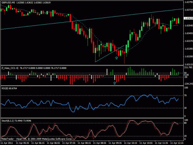Screen dimensions: 193x145
Task: Click price axis label 1.63795
Action: pyautogui.click(x=189, y=2)
